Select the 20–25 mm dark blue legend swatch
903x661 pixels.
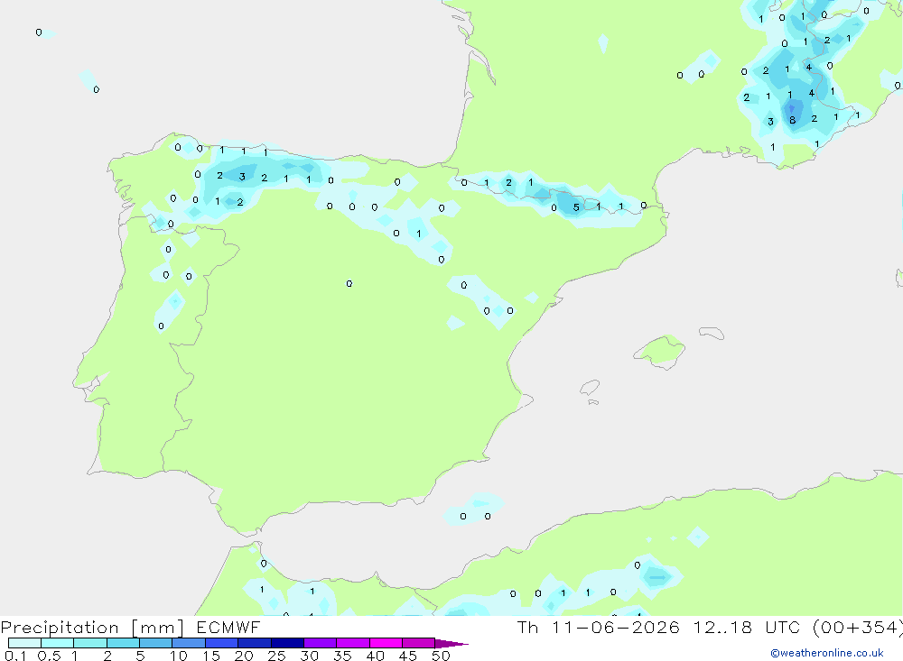255,643
